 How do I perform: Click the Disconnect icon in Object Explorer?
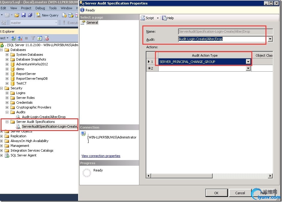pyautogui.click(x=20, y=38)
